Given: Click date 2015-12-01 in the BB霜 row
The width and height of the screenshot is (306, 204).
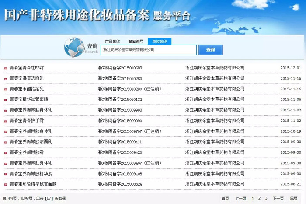Looking at the screenshot, I should pos(291,68).
